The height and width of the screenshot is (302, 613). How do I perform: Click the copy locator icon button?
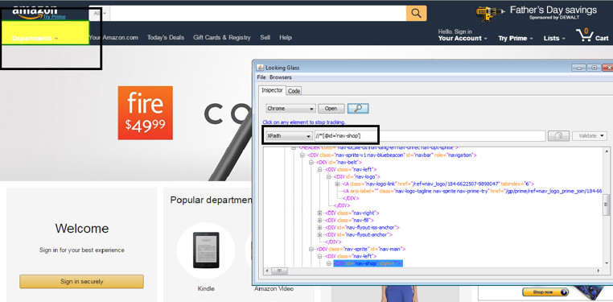click(x=558, y=136)
